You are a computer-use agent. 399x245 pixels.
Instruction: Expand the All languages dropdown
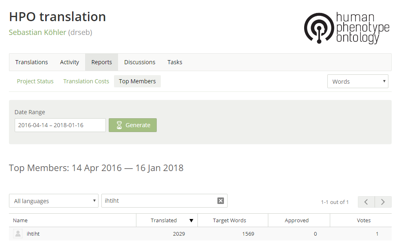(54, 201)
